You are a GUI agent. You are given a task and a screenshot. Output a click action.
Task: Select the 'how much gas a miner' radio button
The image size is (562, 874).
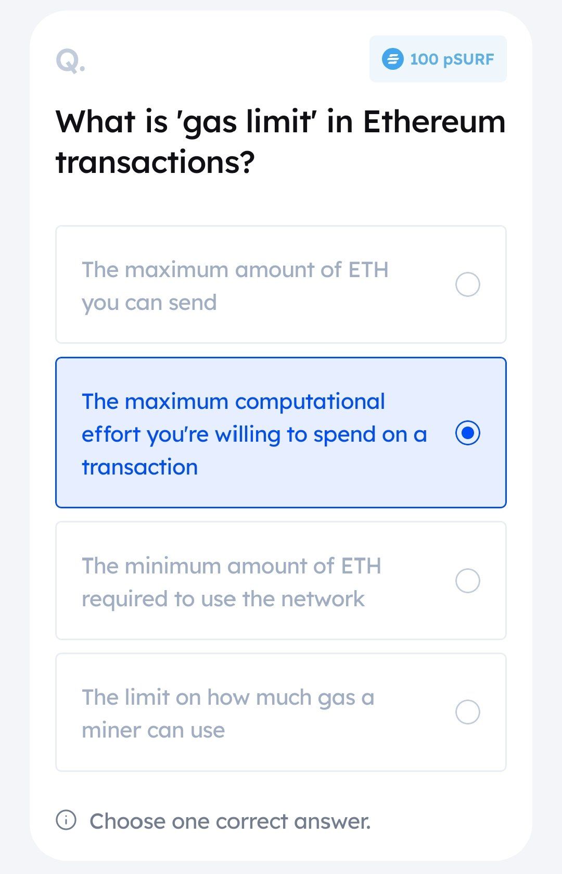467,712
